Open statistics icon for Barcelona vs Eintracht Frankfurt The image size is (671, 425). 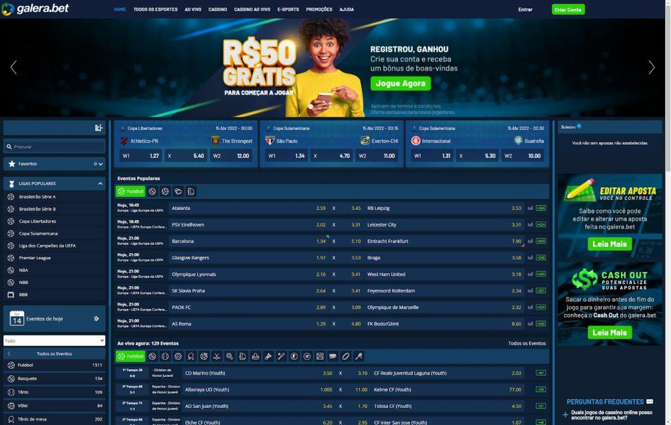(x=530, y=241)
